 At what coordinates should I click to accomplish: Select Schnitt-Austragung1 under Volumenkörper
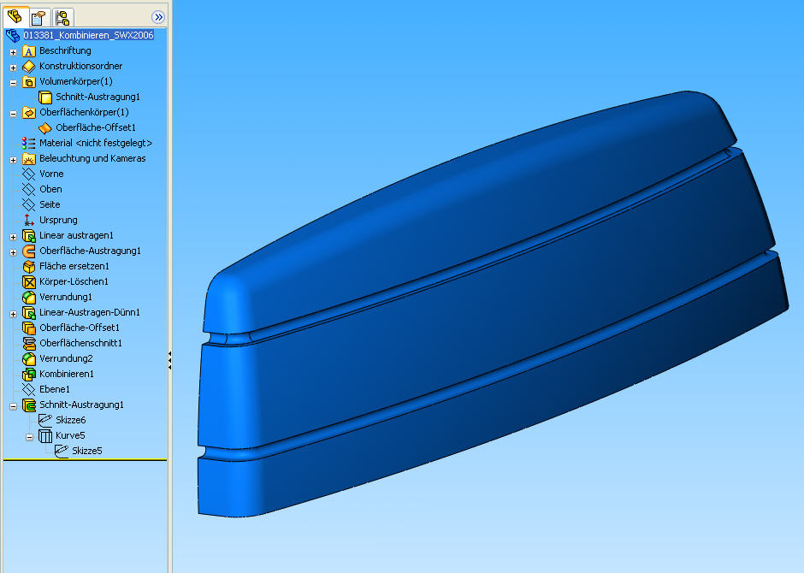click(x=98, y=97)
